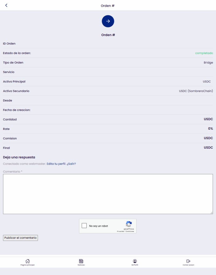Focus the Comentario text area
The height and width of the screenshot is (275, 216).
(x=108, y=194)
